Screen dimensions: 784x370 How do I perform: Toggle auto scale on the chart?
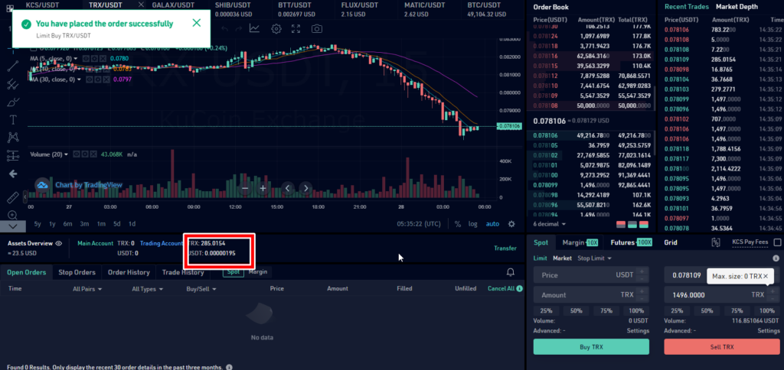coord(492,224)
